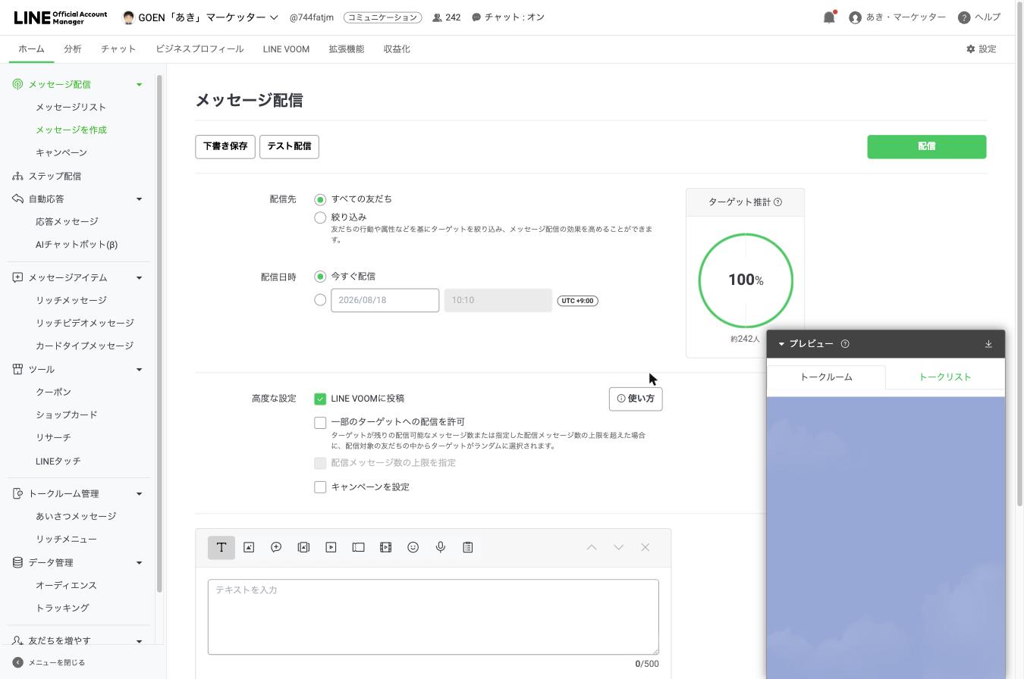This screenshot has height=679, width=1024.
Task: Collapse the 自動応答 sidebar section
Action: tap(139, 199)
